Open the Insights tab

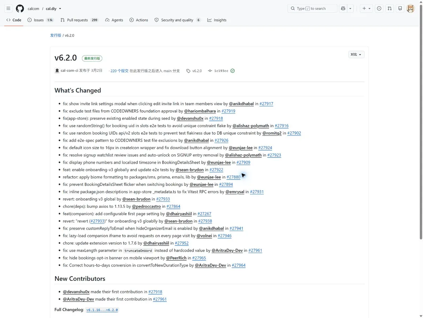[217, 20]
